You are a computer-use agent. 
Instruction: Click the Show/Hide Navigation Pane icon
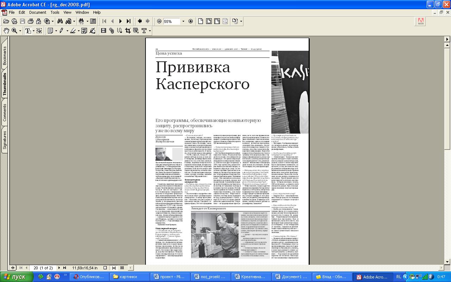(x=93, y=21)
